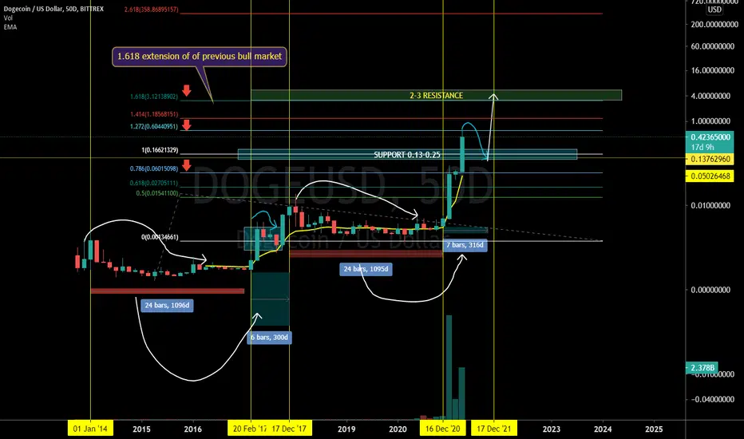Click the 2025 label on time axis
Viewport: 744px width, 439px height.
coord(654,429)
